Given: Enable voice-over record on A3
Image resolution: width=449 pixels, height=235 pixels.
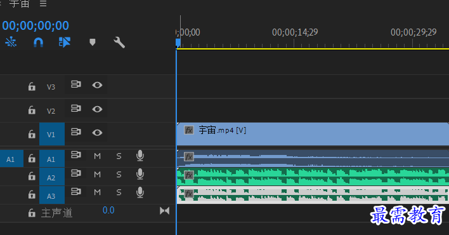Looking at the screenshot, I should tap(140, 192).
